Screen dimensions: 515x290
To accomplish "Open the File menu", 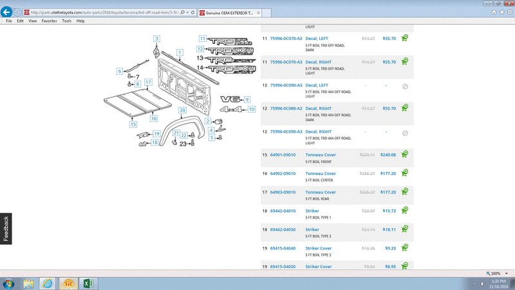I will 9,21.
